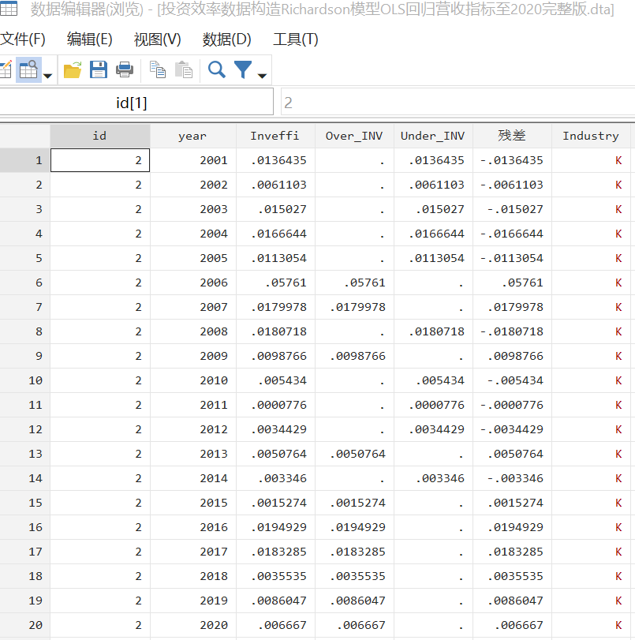Click the data editor edit mode icon
Image resolution: width=635 pixels, height=640 pixels.
4,70
